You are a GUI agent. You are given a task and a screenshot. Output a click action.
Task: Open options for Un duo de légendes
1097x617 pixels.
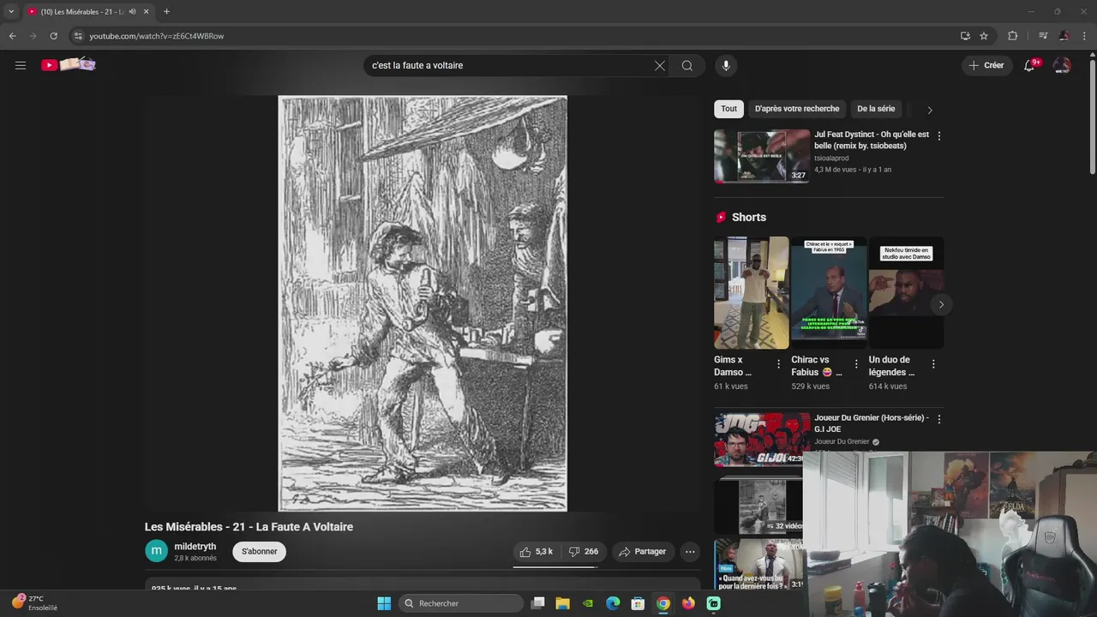pyautogui.click(x=933, y=364)
